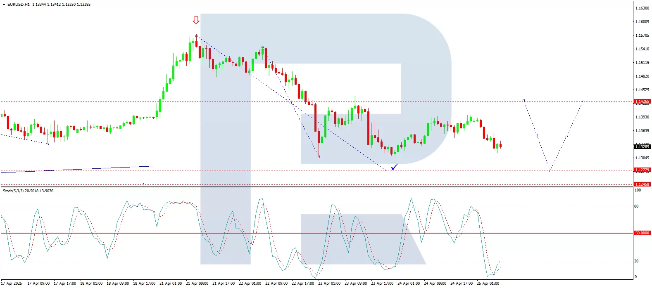Select the EURUSD,H1 chart title text

(x=19, y=5)
